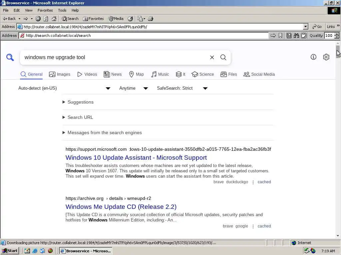Image resolution: width=341 pixels, height=255 pixels.
Task: Open Windows Me Update CD result link
Action: point(121,207)
